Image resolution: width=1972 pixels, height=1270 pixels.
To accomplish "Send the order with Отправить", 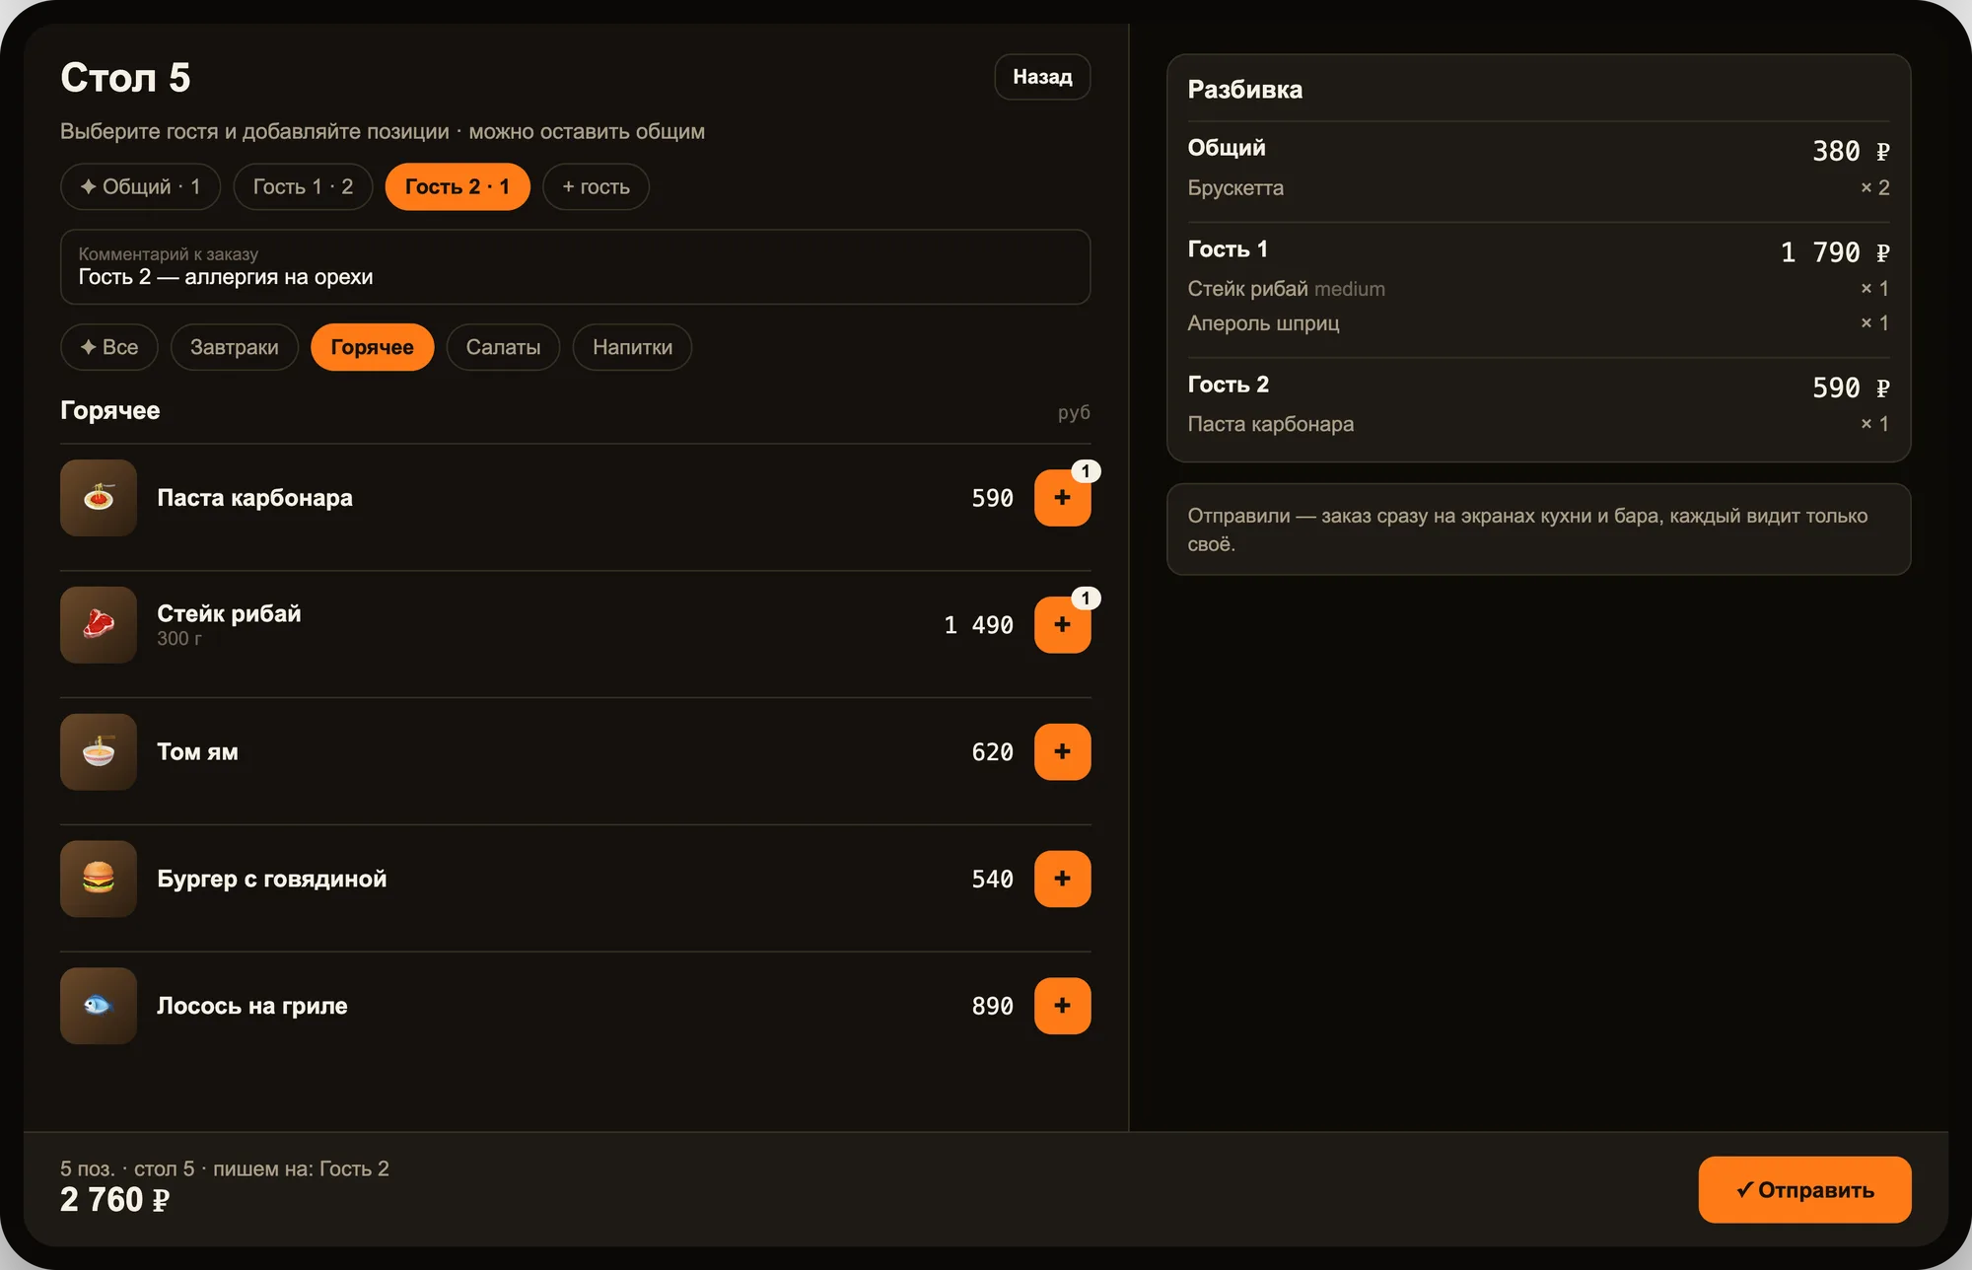I will (1804, 1190).
